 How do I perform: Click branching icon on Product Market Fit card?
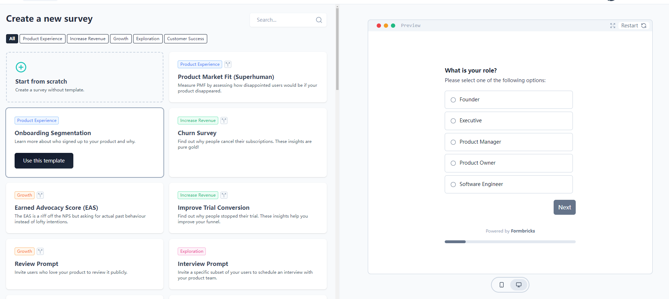tap(228, 64)
